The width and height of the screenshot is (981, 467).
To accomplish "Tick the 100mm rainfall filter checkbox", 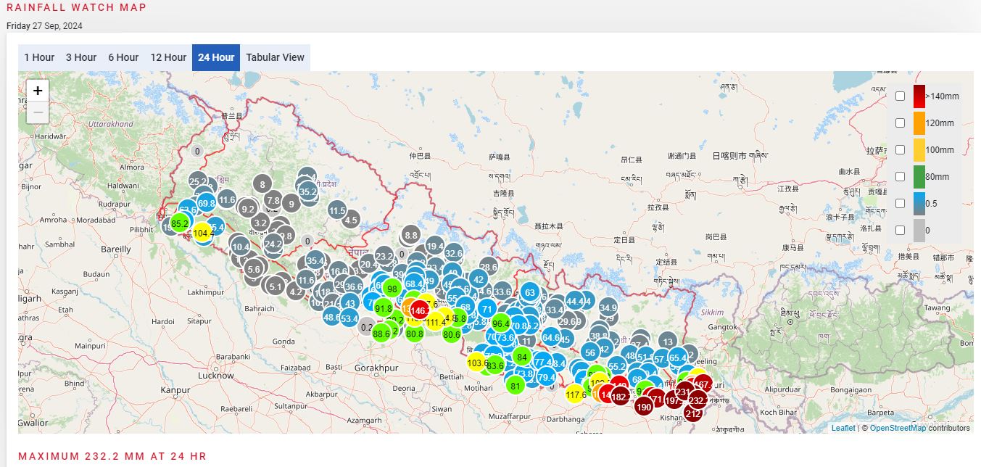I will (x=900, y=149).
